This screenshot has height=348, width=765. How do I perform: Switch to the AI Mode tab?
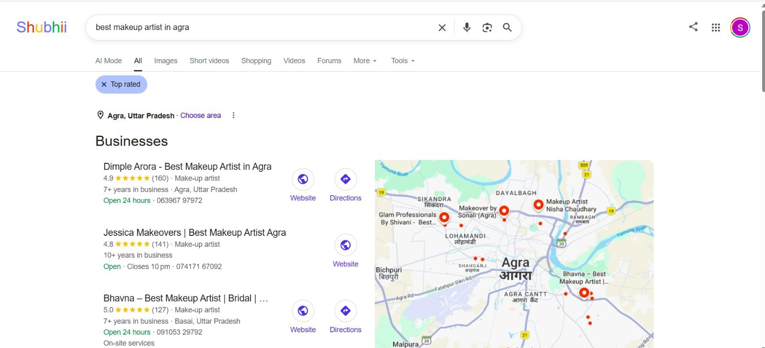pyautogui.click(x=109, y=61)
